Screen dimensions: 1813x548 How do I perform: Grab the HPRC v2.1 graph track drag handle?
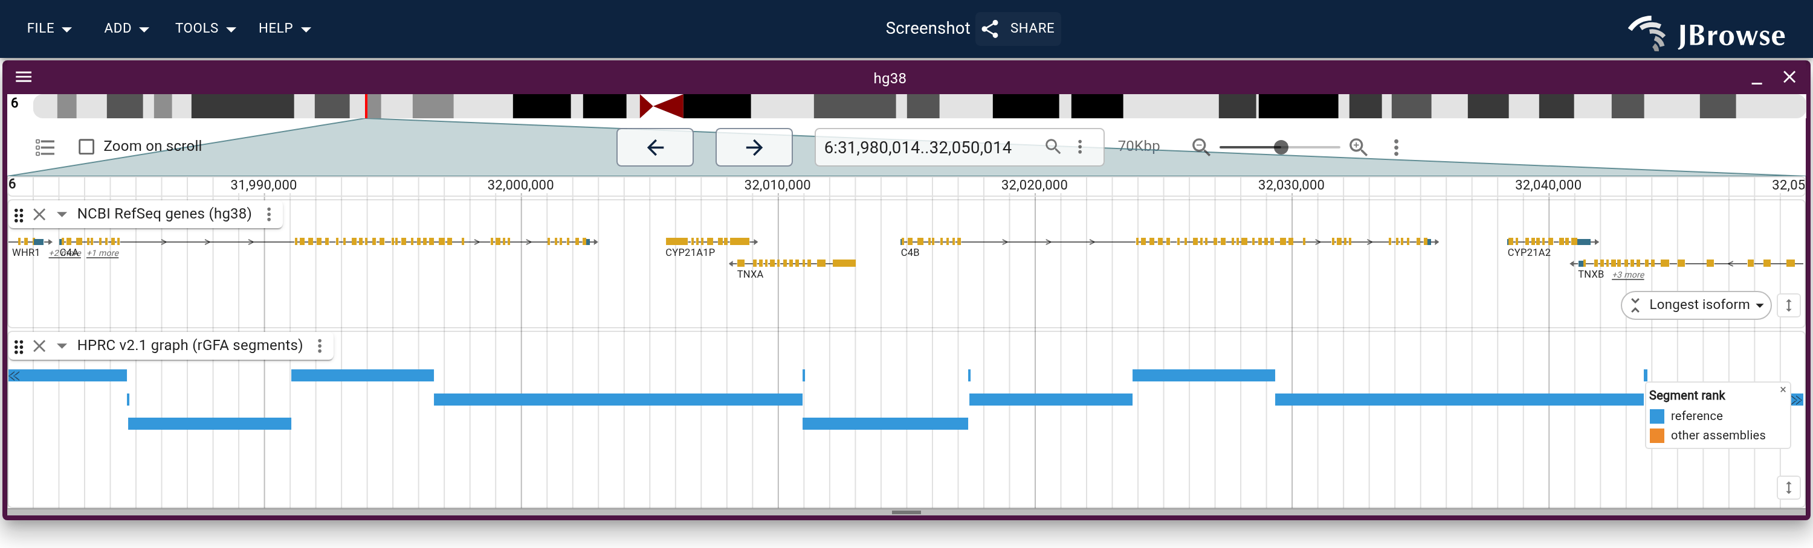19,346
